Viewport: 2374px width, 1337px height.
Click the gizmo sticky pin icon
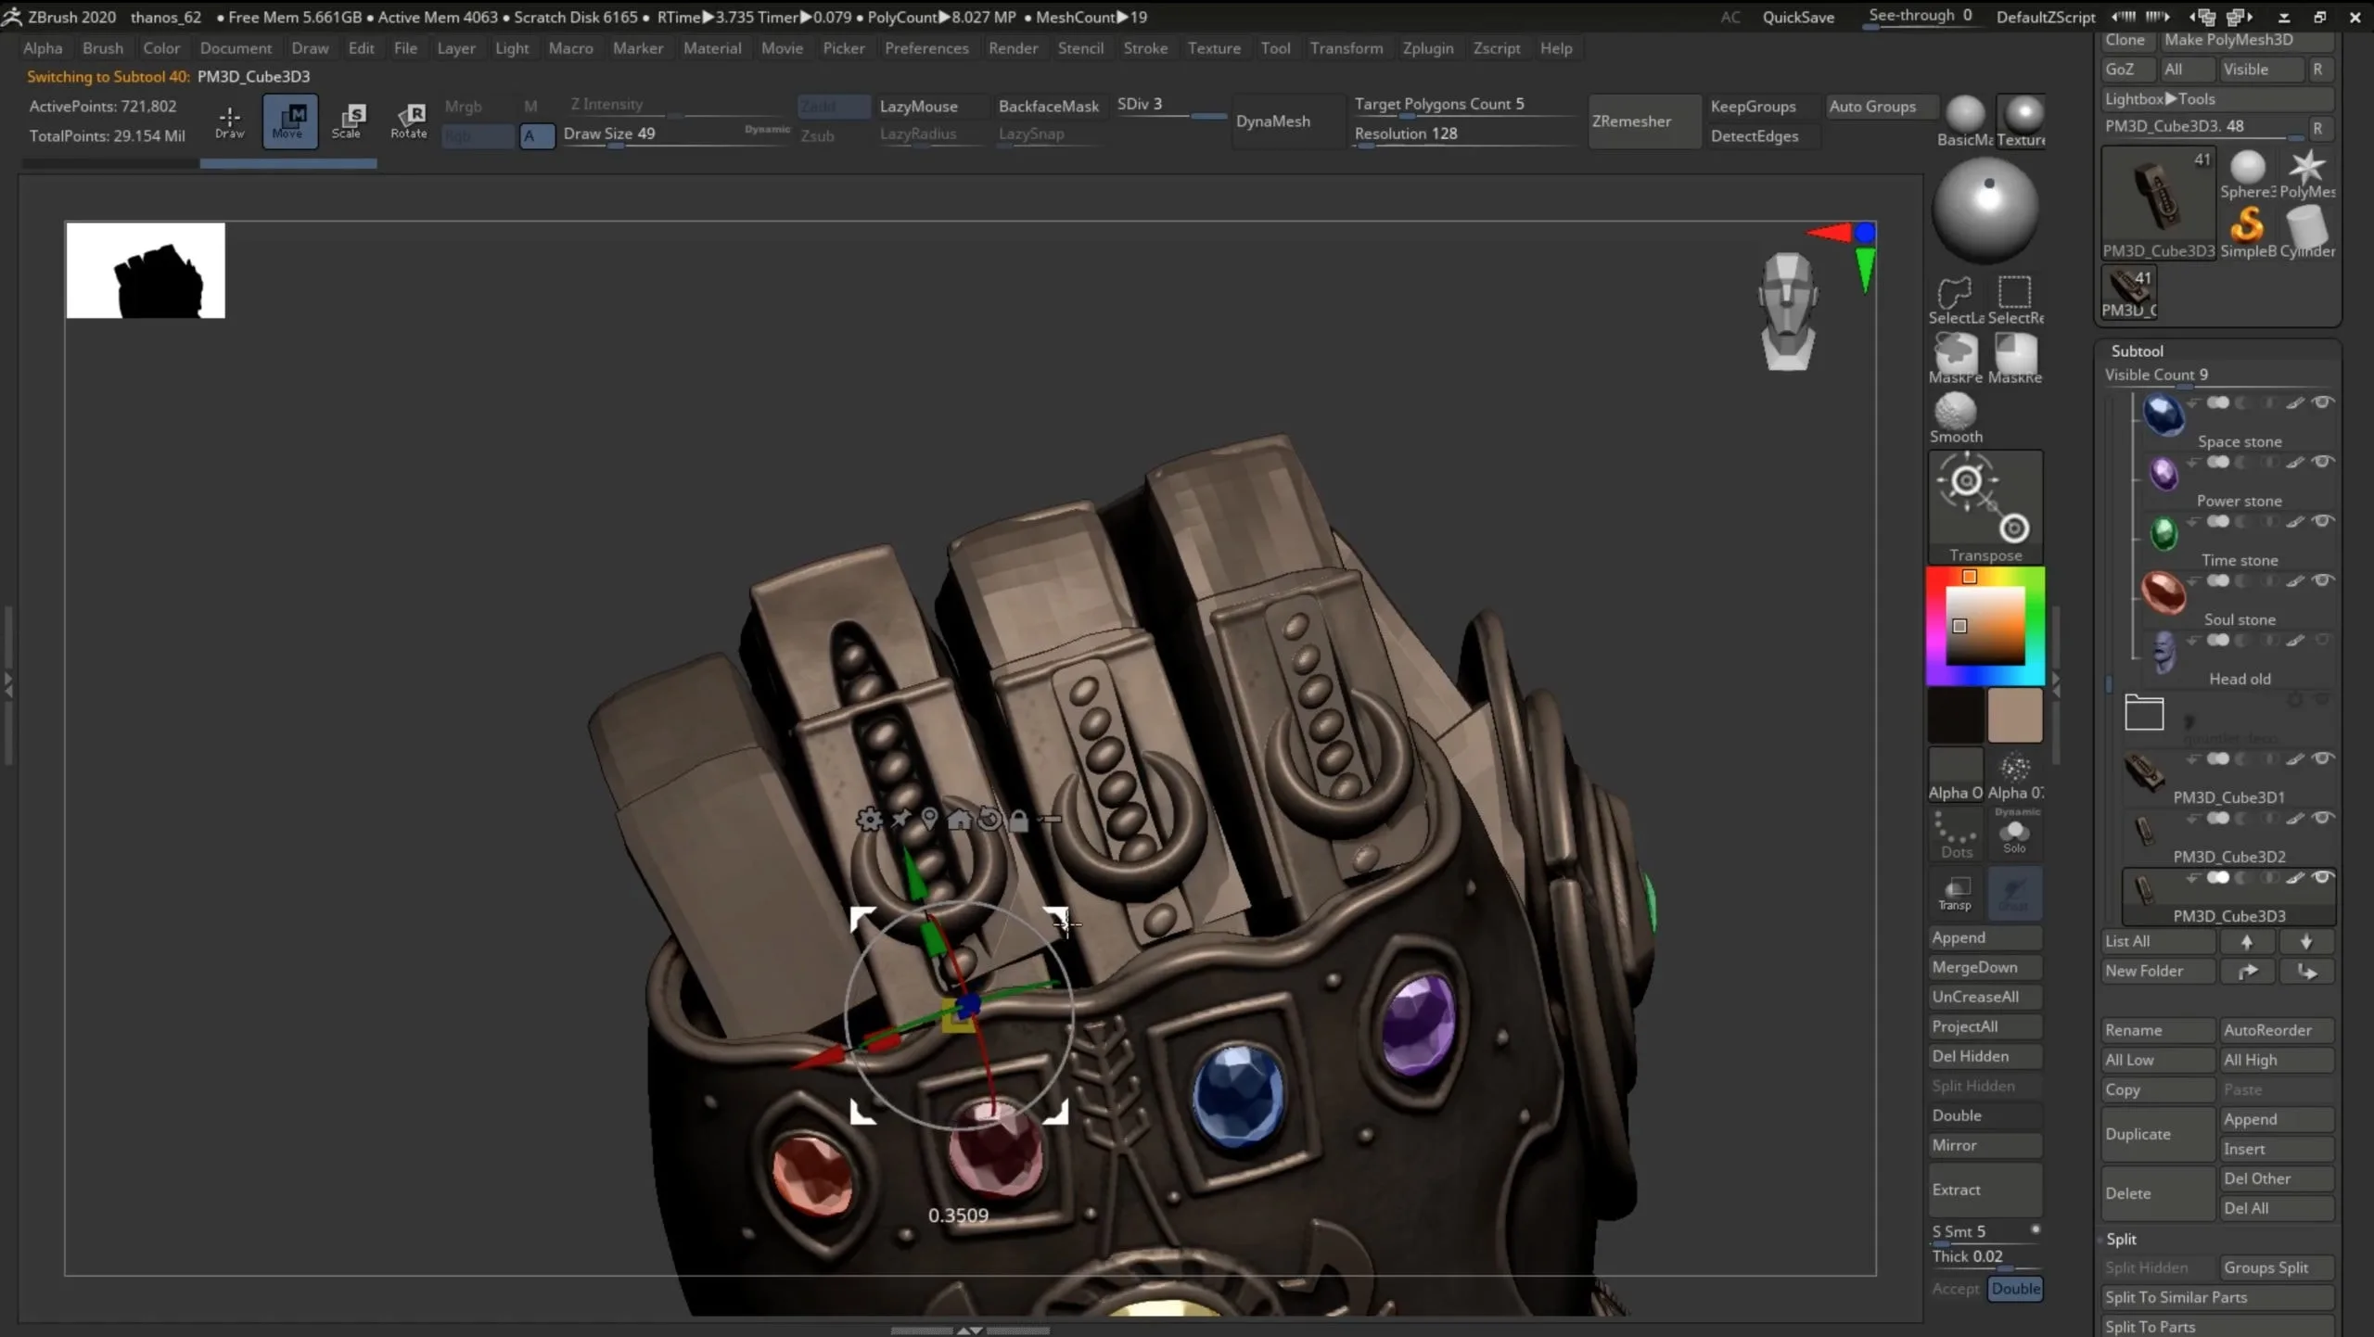click(x=900, y=819)
